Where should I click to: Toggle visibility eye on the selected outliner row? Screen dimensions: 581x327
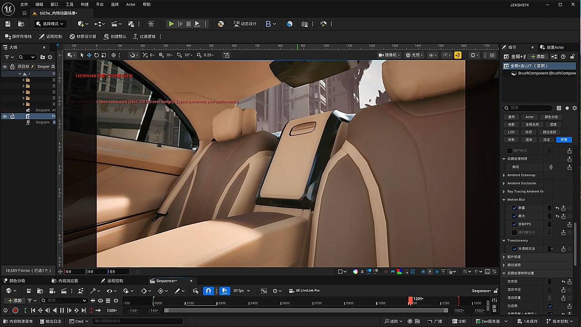(x=5, y=116)
